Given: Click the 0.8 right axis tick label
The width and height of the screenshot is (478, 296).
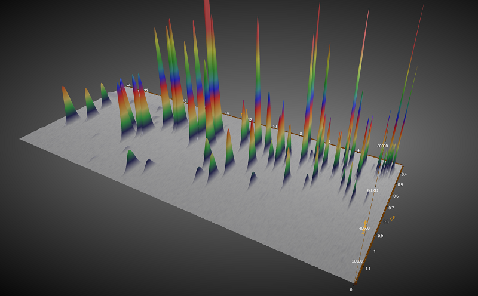Looking at the screenshot, I should click(387, 221).
